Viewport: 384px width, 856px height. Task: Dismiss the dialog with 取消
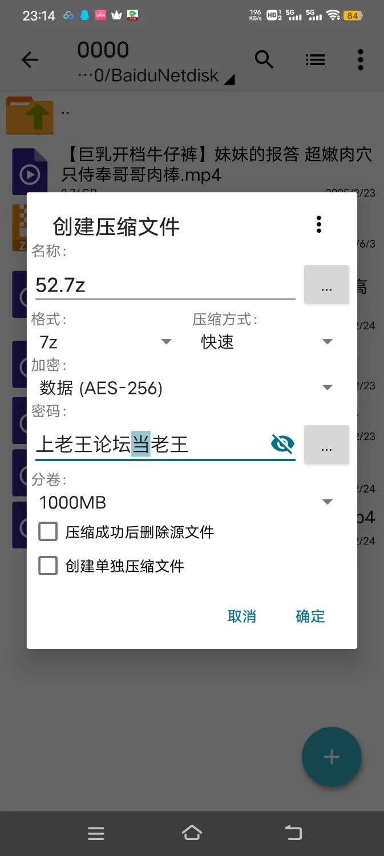coord(242,616)
